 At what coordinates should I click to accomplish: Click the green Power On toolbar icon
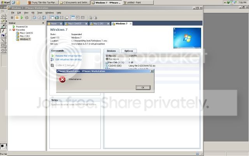[22, 18]
